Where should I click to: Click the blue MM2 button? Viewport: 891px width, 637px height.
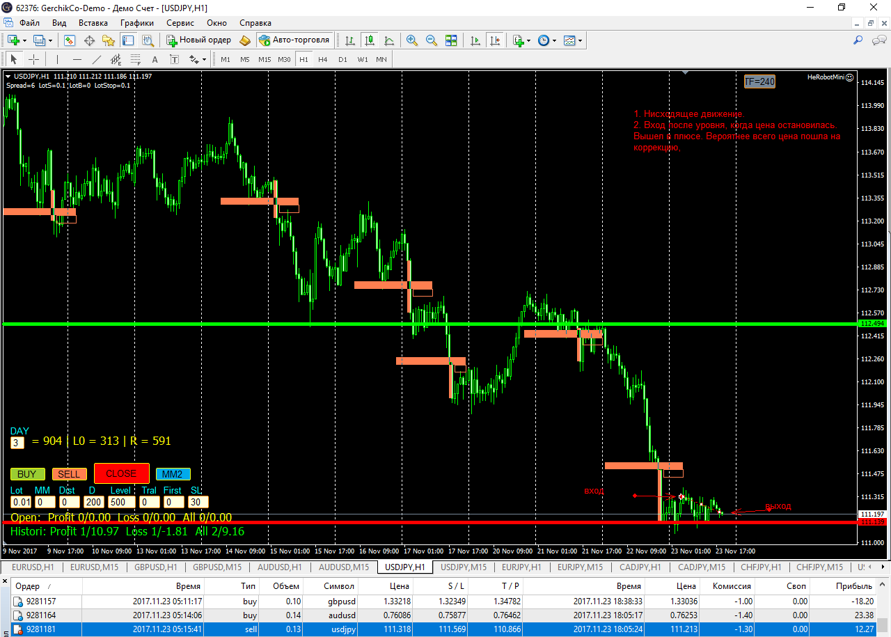tap(173, 474)
